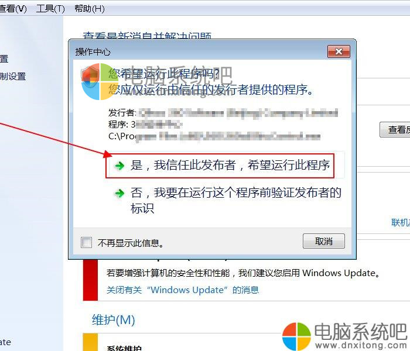Click 关闭有关 Windows Update 的消息 link
410x351 pixels.
[x=183, y=290]
